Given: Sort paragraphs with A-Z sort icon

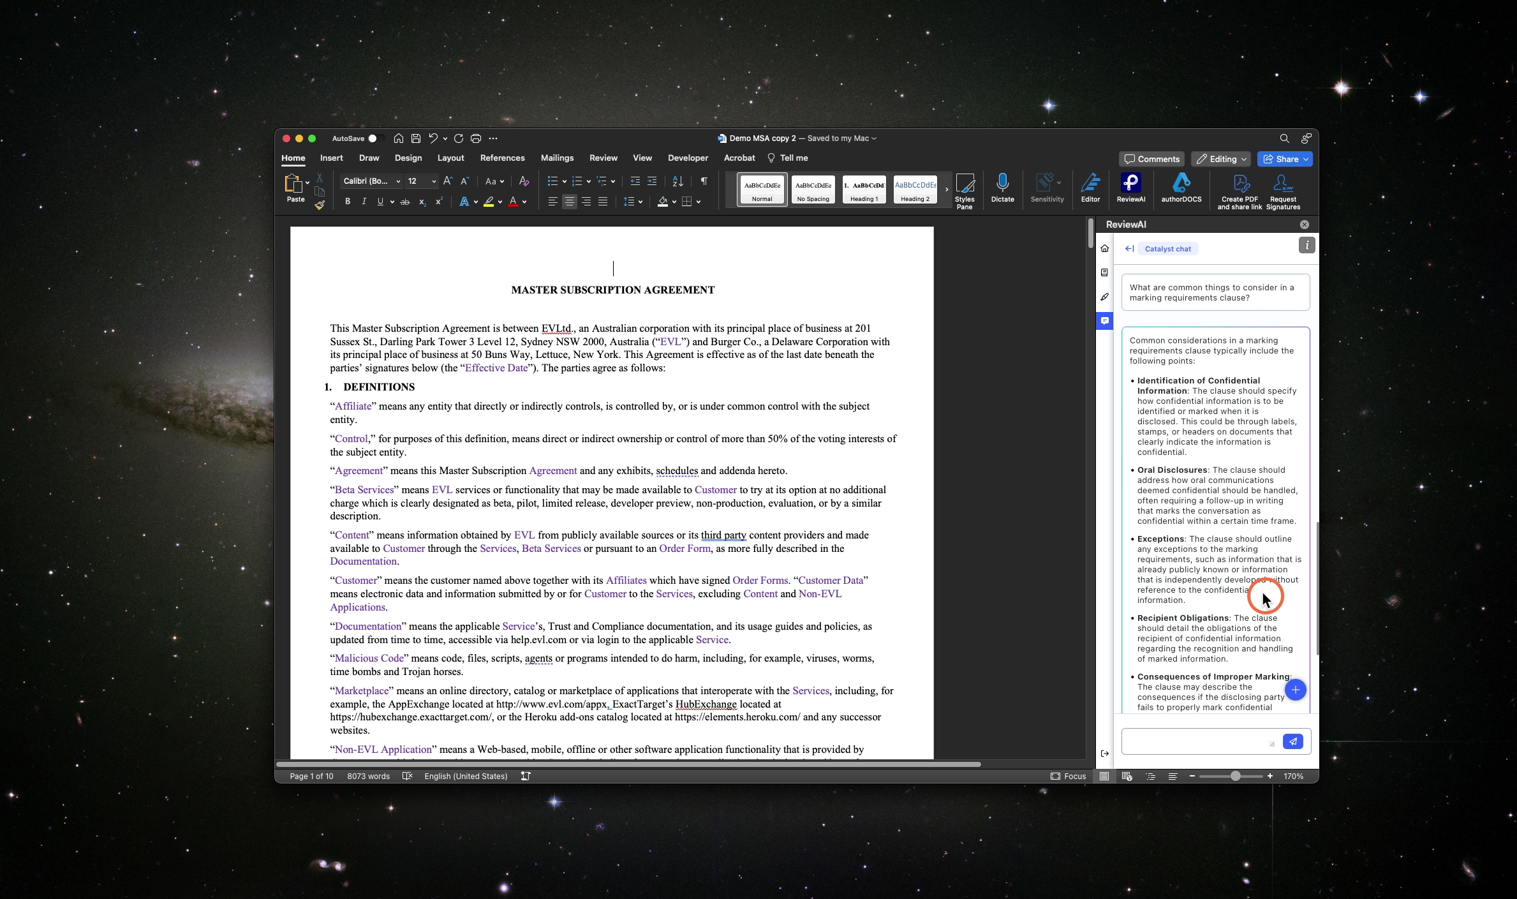Looking at the screenshot, I should click(x=677, y=181).
